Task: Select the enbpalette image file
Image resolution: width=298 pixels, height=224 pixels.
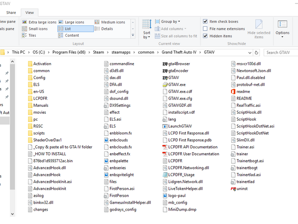Action: click(117, 161)
